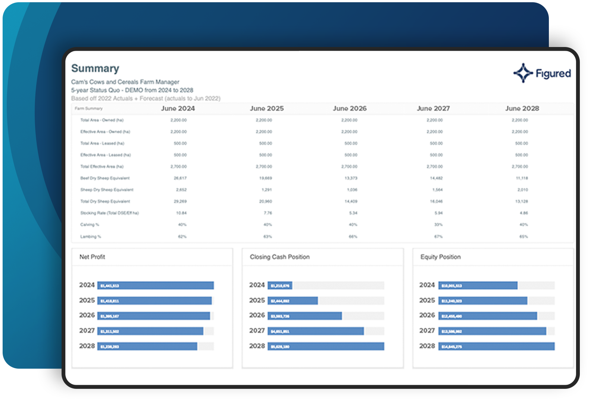Click the "Effective Area - Owned (ha)" row label

pyautogui.click(x=105, y=132)
